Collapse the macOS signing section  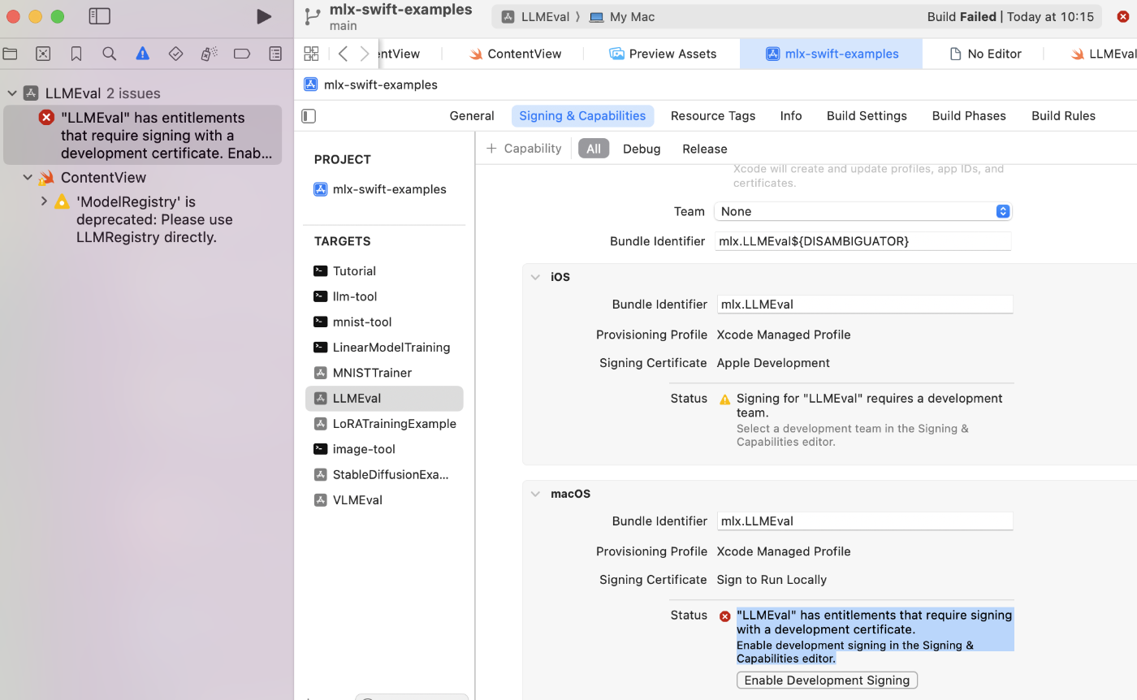[x=535, y=494]
